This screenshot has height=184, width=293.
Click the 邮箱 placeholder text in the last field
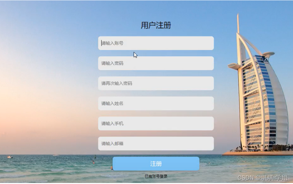(119, 143)
